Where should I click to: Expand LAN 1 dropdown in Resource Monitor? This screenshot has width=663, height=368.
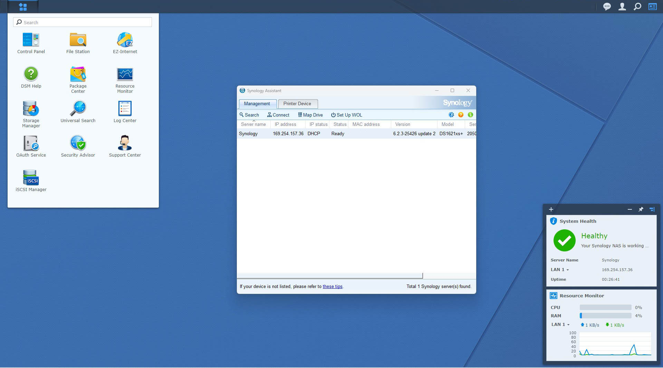(x=560, y=325)
